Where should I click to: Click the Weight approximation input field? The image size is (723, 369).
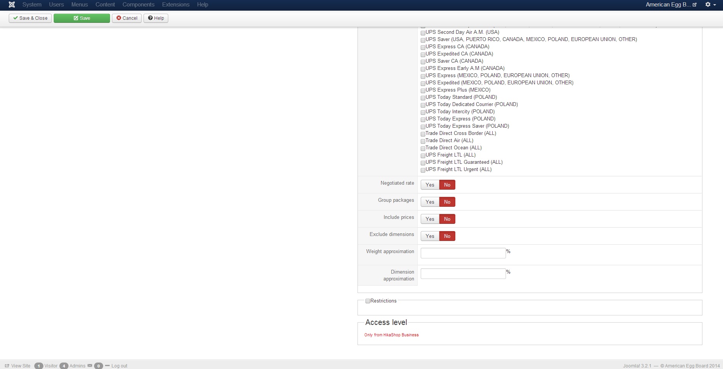(463, 253)
